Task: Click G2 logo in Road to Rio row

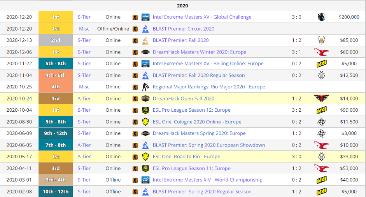Action: tap(321, 157)
